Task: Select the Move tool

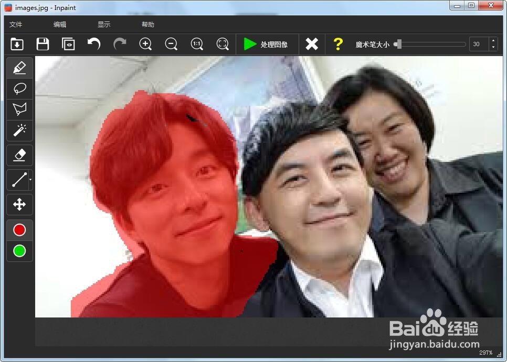Action: (x=19, y=204)
